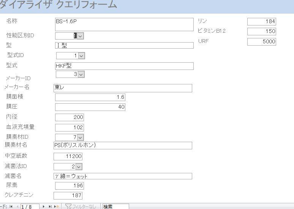294x209 pixels.
Task: Click the メーカー名 field with 東レ
Action: pyautogui.click(x=123, y=88)
